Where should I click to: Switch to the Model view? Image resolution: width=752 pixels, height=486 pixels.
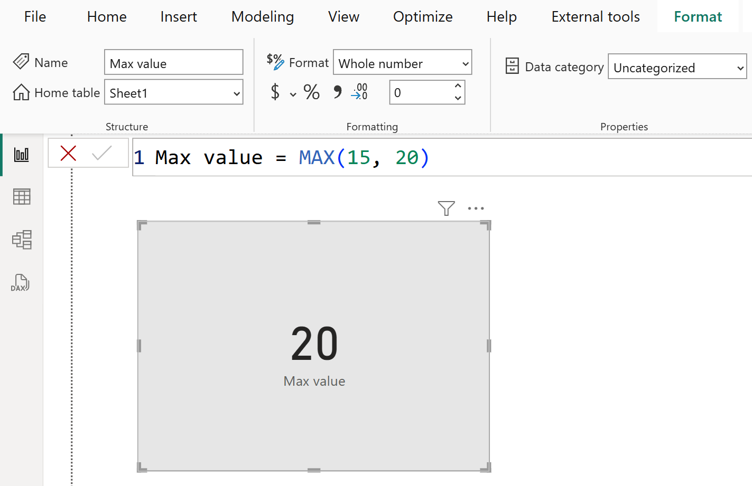coord(21,240)
